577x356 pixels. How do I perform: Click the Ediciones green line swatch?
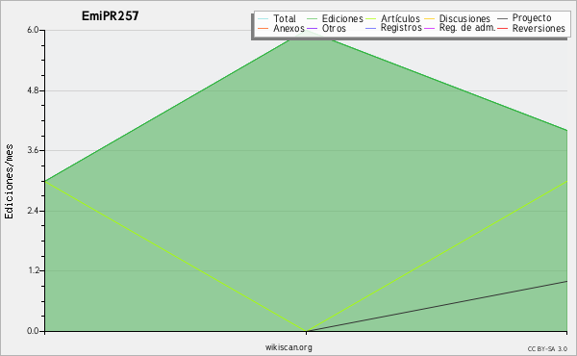pyautogui.click(x=312, y=19)
